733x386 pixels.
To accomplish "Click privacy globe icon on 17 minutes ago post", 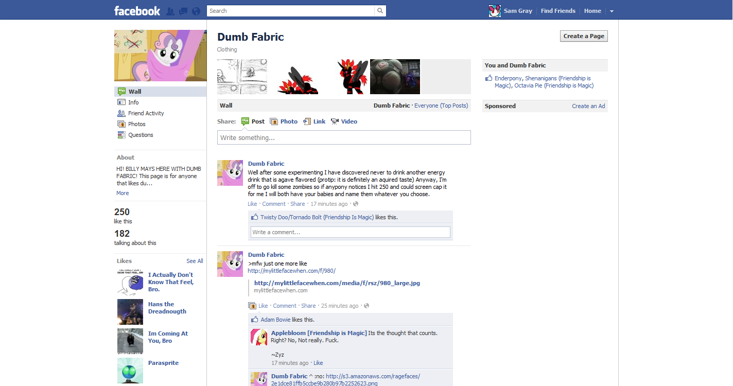I will (356, 204).
